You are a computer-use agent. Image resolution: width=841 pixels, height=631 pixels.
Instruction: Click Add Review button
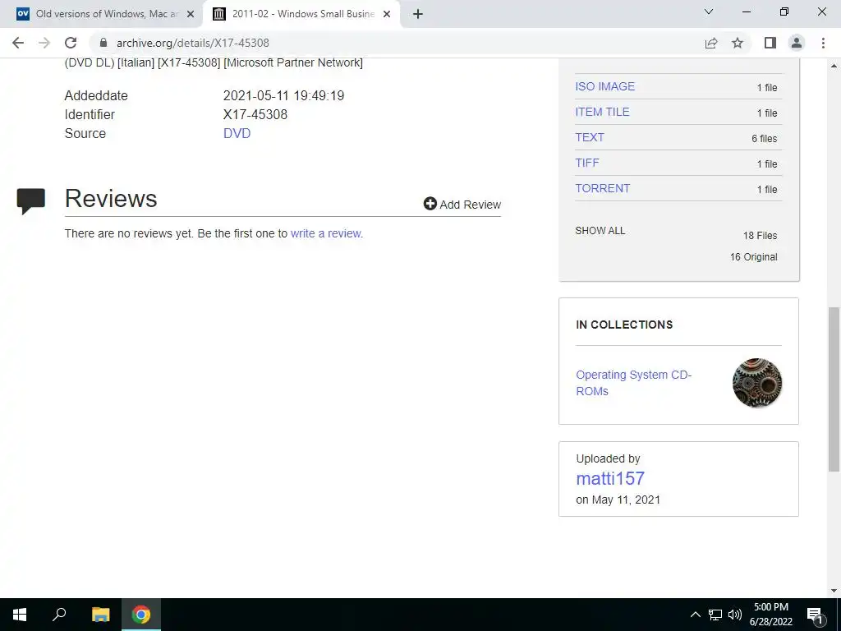(462, 205)
